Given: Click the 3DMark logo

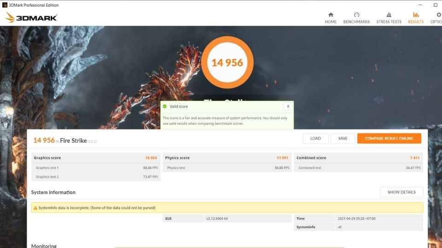Looking at the screenshot, I should (31, 18).
